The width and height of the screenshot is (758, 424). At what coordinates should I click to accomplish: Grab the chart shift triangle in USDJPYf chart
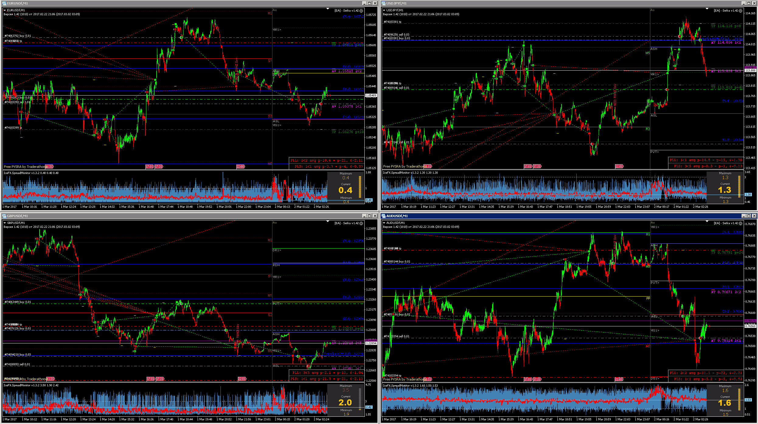707,9
